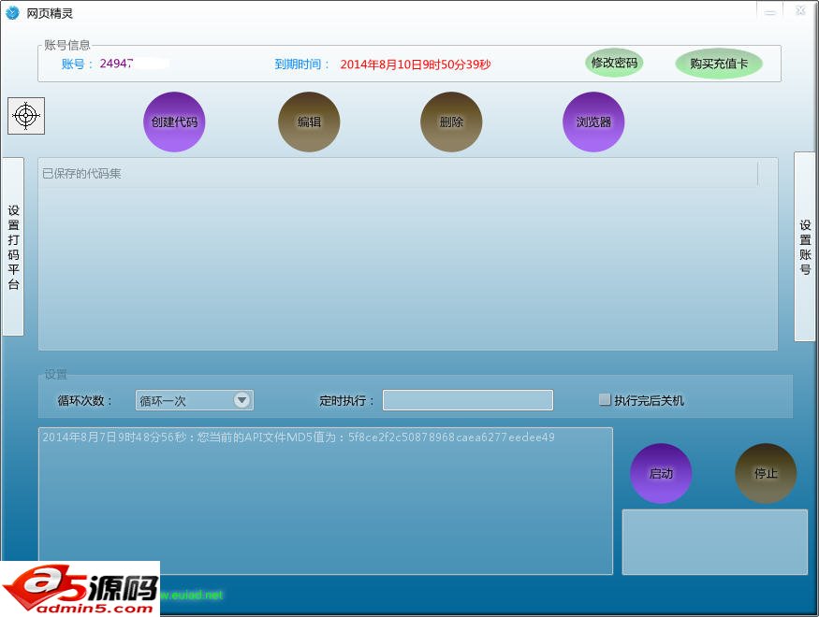Close the 网页精灵 window

click(800, 11)
